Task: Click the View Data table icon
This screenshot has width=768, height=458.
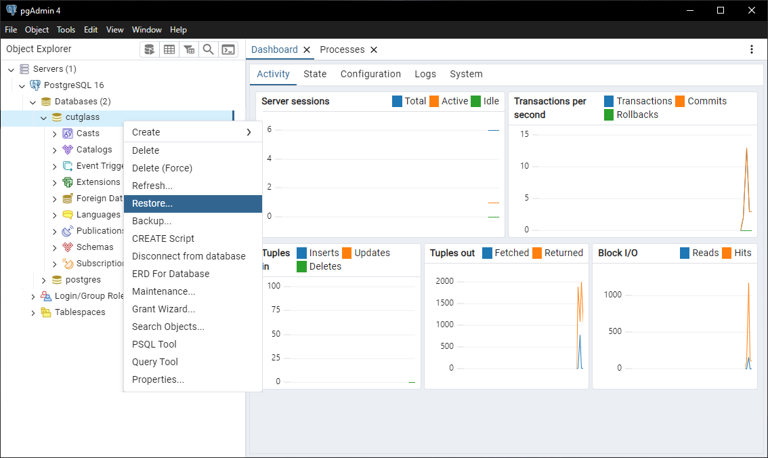Action: [x=169, y=49]
